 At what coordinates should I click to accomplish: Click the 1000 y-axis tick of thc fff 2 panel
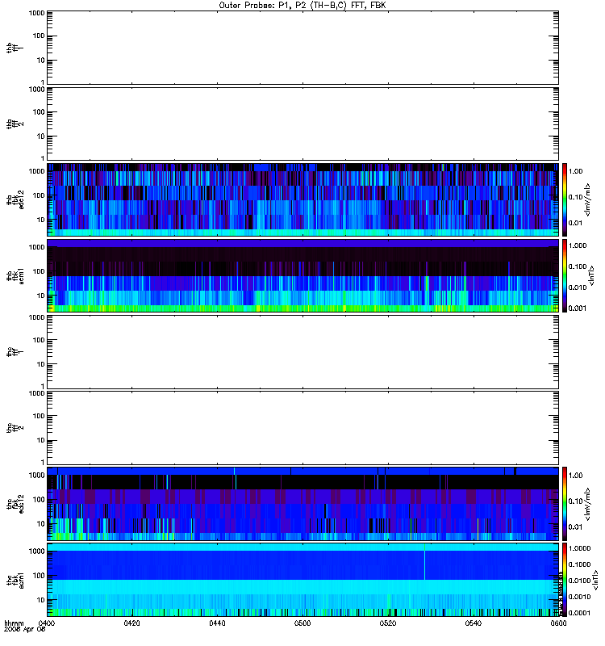[36, 393]
